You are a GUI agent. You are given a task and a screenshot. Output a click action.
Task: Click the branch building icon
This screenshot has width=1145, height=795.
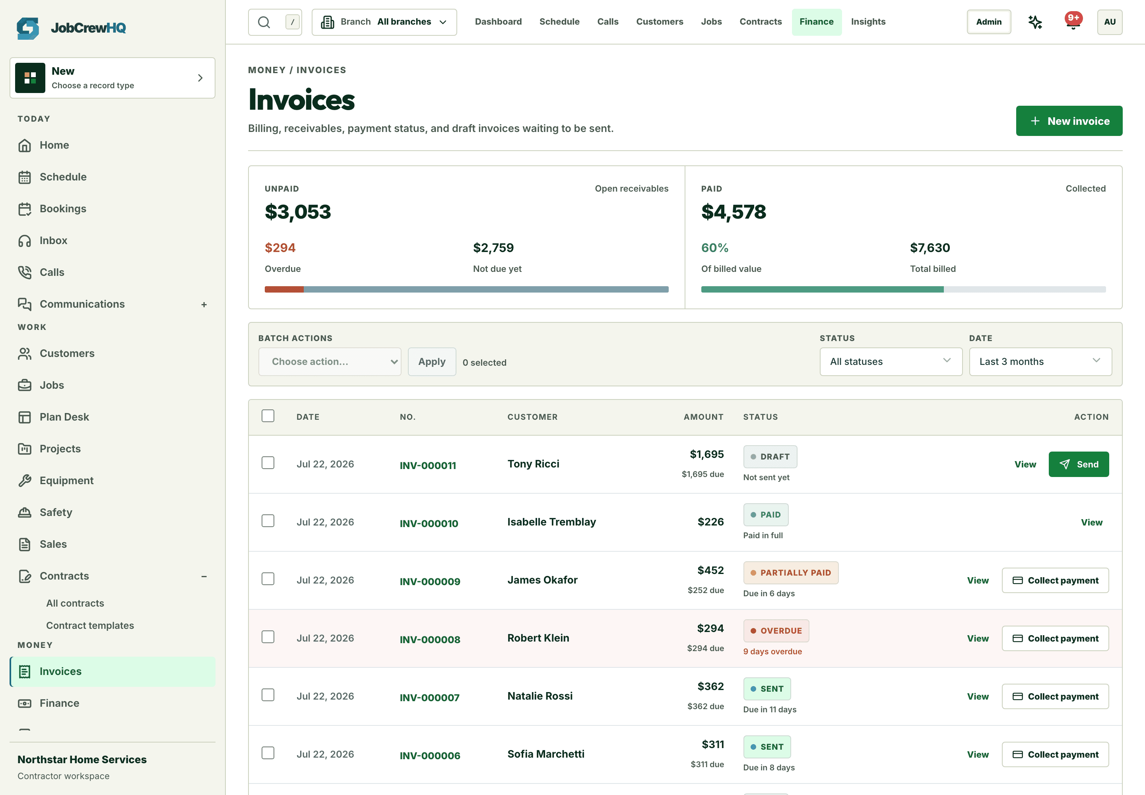coord(327,22)
